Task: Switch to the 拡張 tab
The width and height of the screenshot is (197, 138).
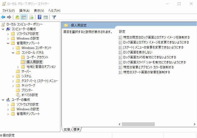Action: tap(67, 129)
